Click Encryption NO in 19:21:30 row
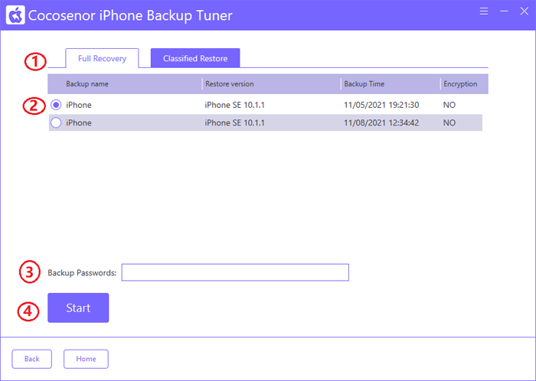The image size is (536, 381). coord(449,105)
